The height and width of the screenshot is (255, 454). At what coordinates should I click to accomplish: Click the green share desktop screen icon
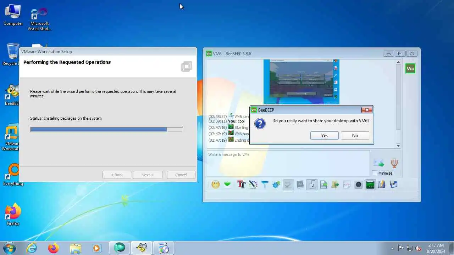coord(370,185)
